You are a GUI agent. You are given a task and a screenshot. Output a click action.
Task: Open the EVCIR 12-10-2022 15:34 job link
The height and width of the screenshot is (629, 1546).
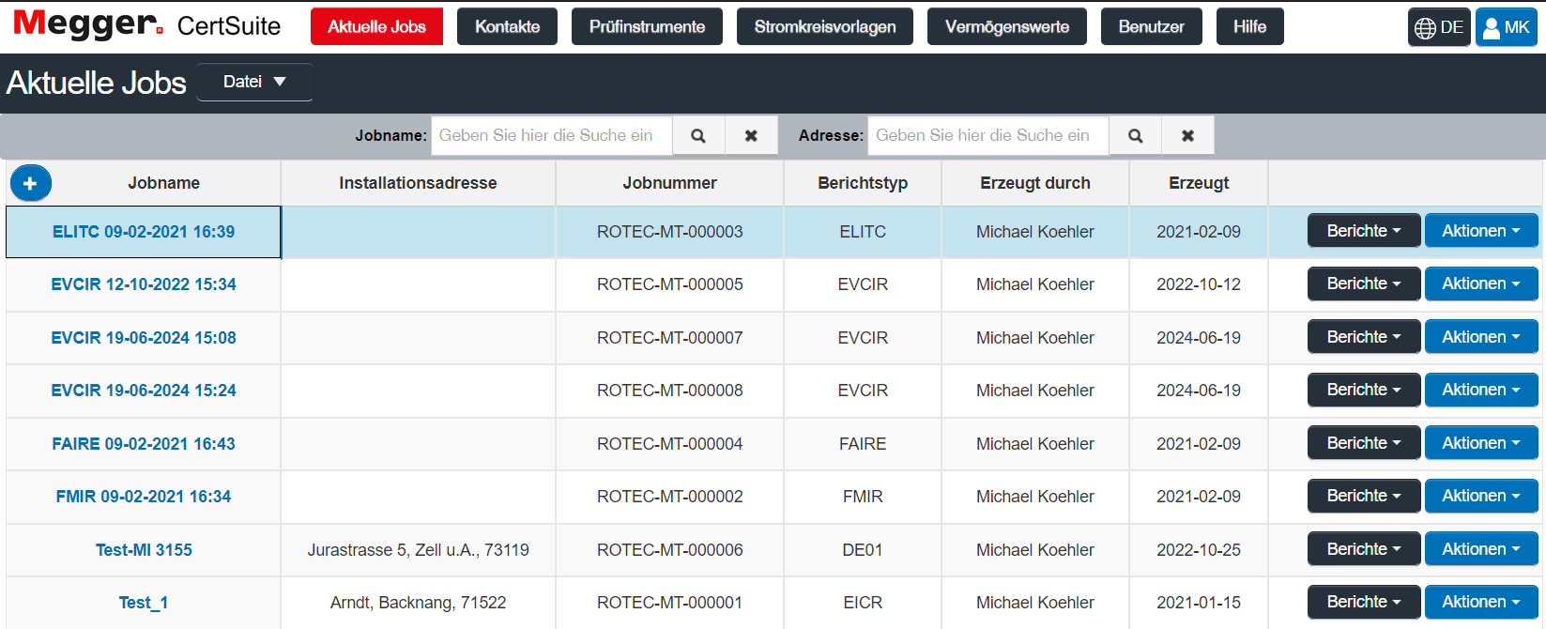coord(144,284)
